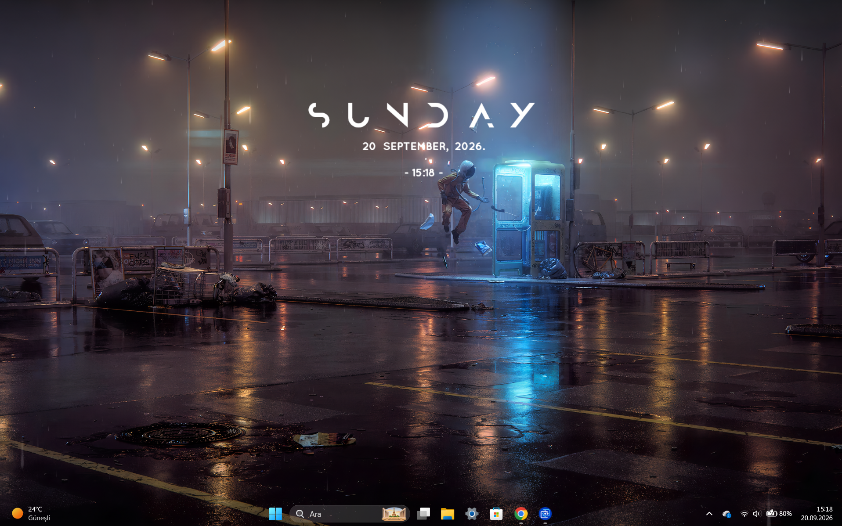
Task: Launch File Explorer from the taskbar
Action: click(448, 514)
